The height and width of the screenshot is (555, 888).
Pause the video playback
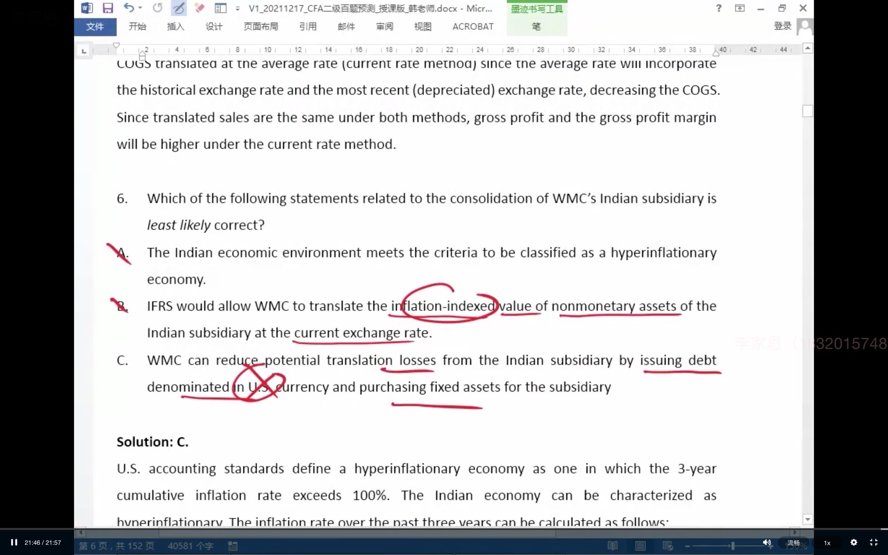coord(14,542)
